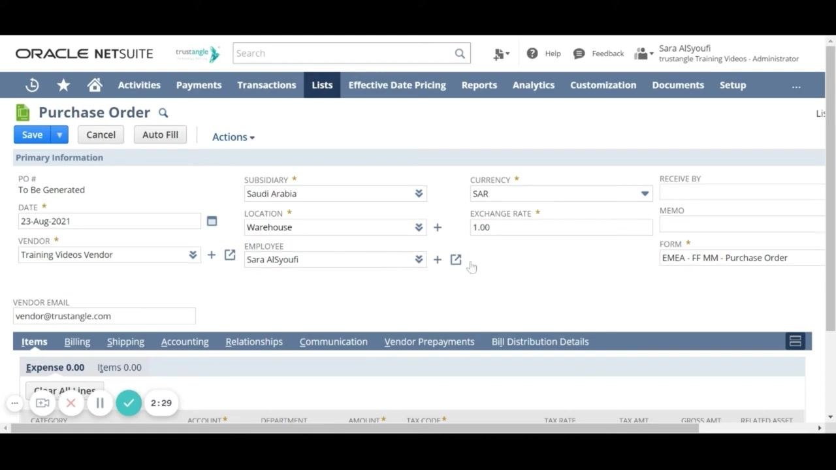Click the Purchase Order search magnifier icon
Viewport: 836px width, 470px height.
(163, 113)
